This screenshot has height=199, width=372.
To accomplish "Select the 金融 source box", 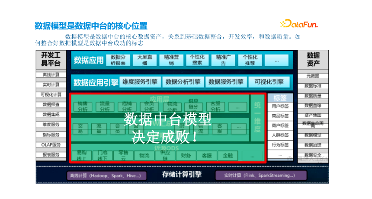I will 228,156.
